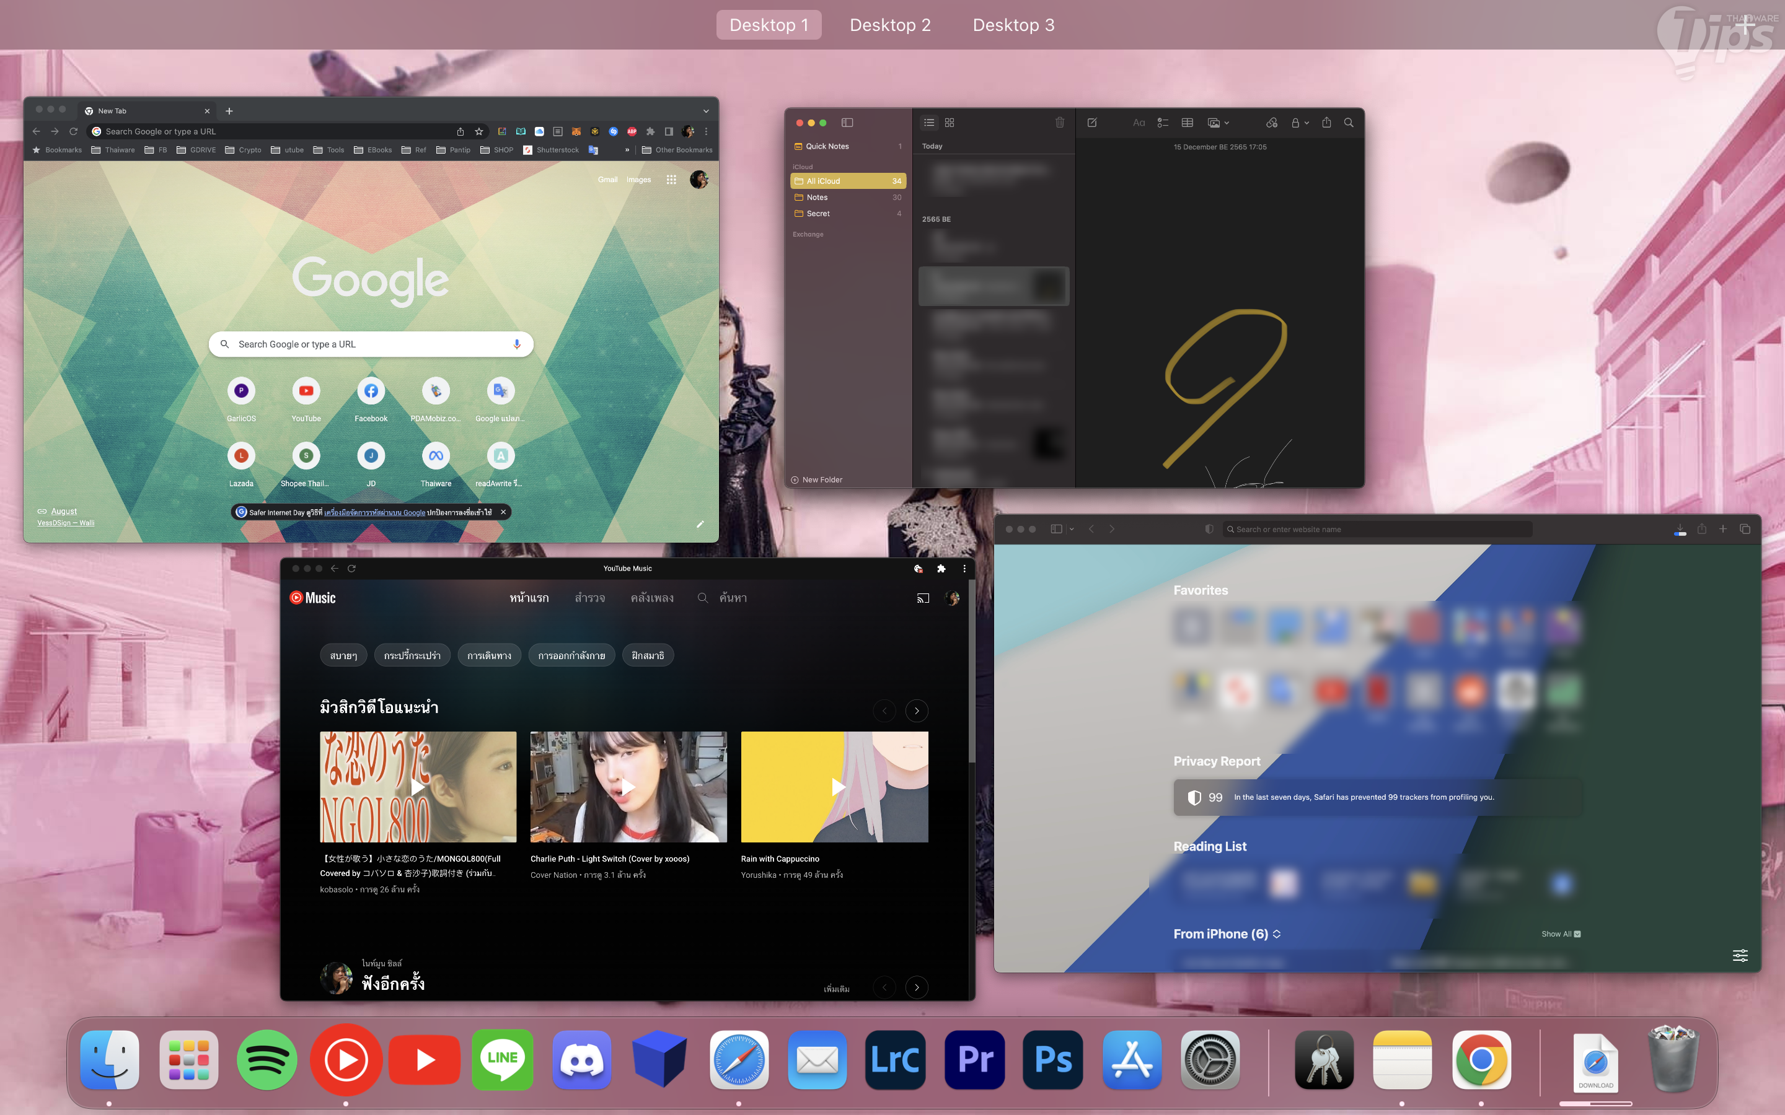This screenshot has width=1785, height=1115.
Task: Toggle the Notes sidebar visibility
Action: tap(847, 123)
